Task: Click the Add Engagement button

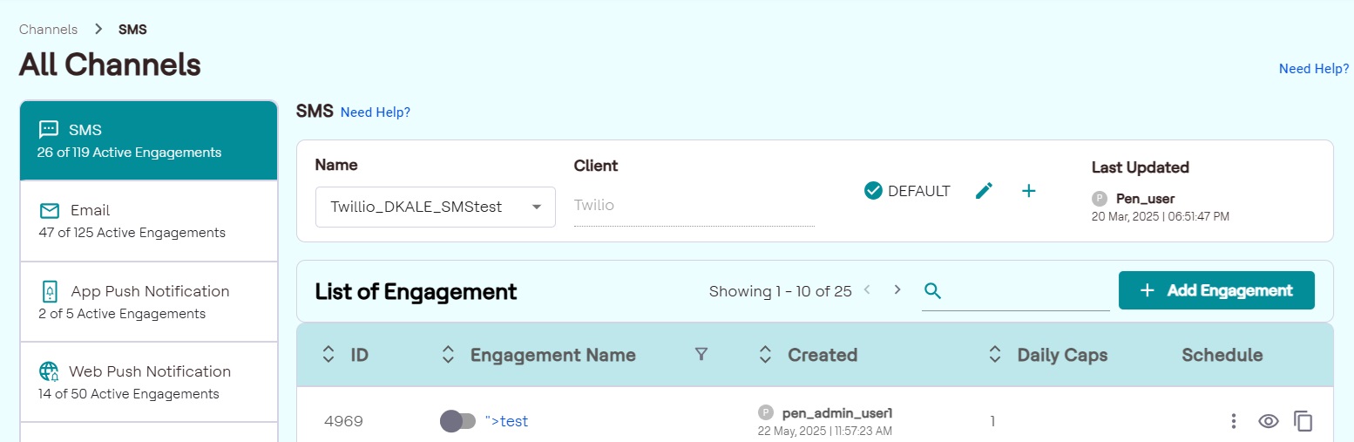Action: click(1215, 290)
